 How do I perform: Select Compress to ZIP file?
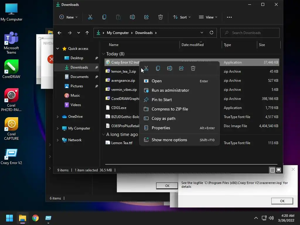coord(179,109)
